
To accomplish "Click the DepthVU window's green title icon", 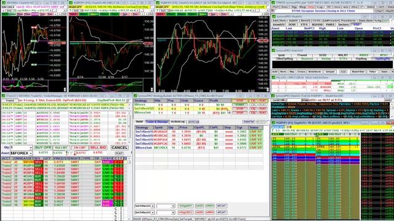I will 274,123.
